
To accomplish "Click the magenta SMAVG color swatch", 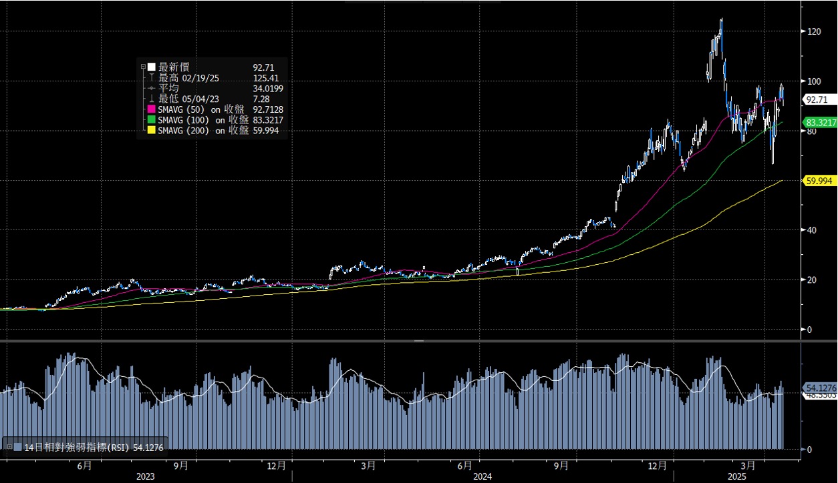I will coord(151,109).
